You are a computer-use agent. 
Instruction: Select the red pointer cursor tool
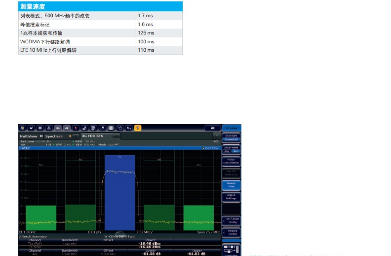tap(76, 128)
